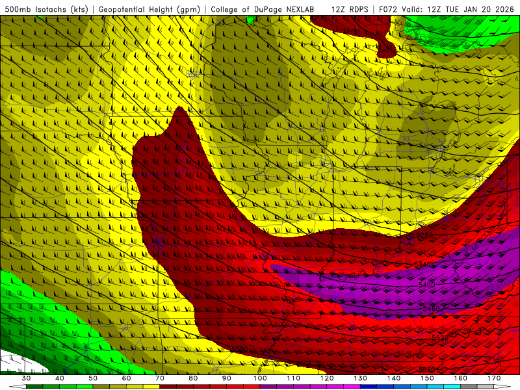Click the 5280 height contour label
The width and height of the screenshot is (520, 390).
click(424, 235)
